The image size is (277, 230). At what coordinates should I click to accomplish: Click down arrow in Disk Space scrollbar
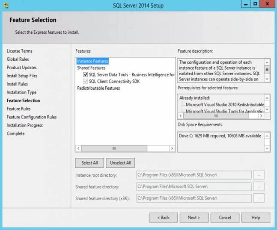point(267,148)
